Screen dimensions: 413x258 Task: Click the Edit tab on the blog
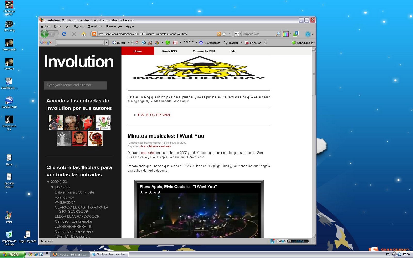tap(233, 51)
